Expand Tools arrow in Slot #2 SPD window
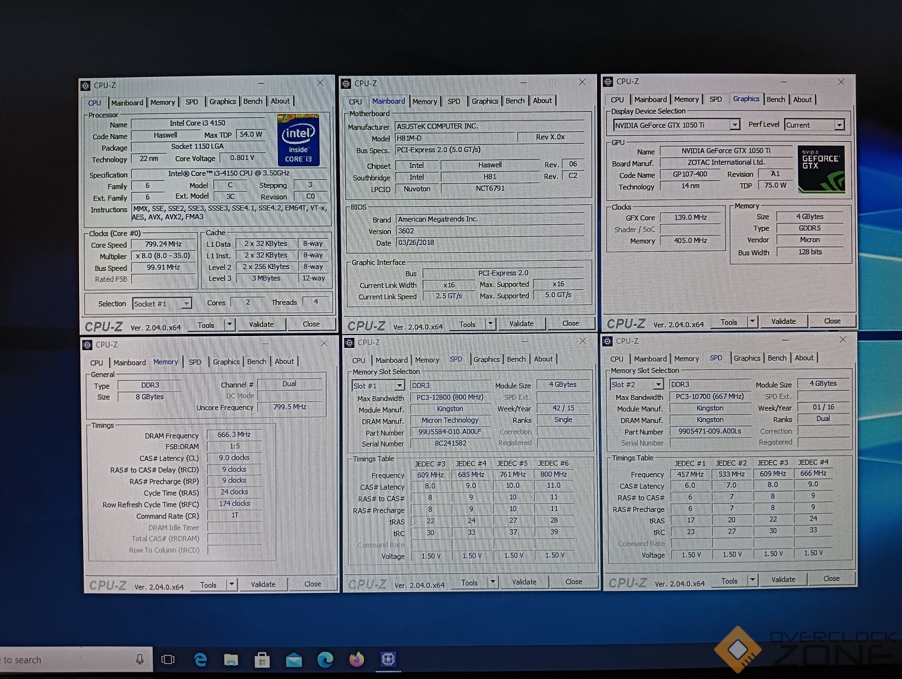This screenshot has height=679, width=902. click(753, 580)
